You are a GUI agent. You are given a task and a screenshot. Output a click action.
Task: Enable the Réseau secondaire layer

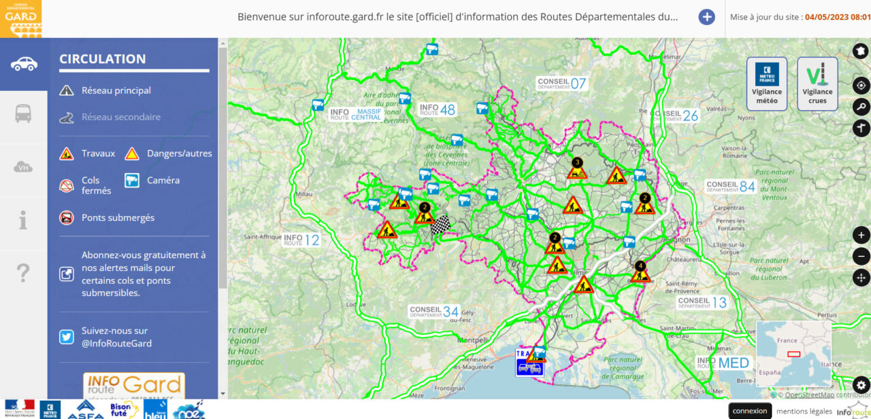pyautogui.click(x=120, y=117)
